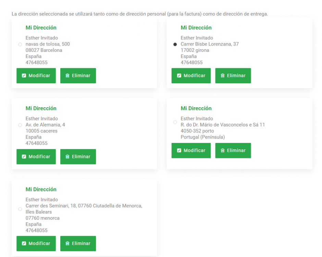
Task: Click the trash icon for the Barcelona address
Action: 67,76
